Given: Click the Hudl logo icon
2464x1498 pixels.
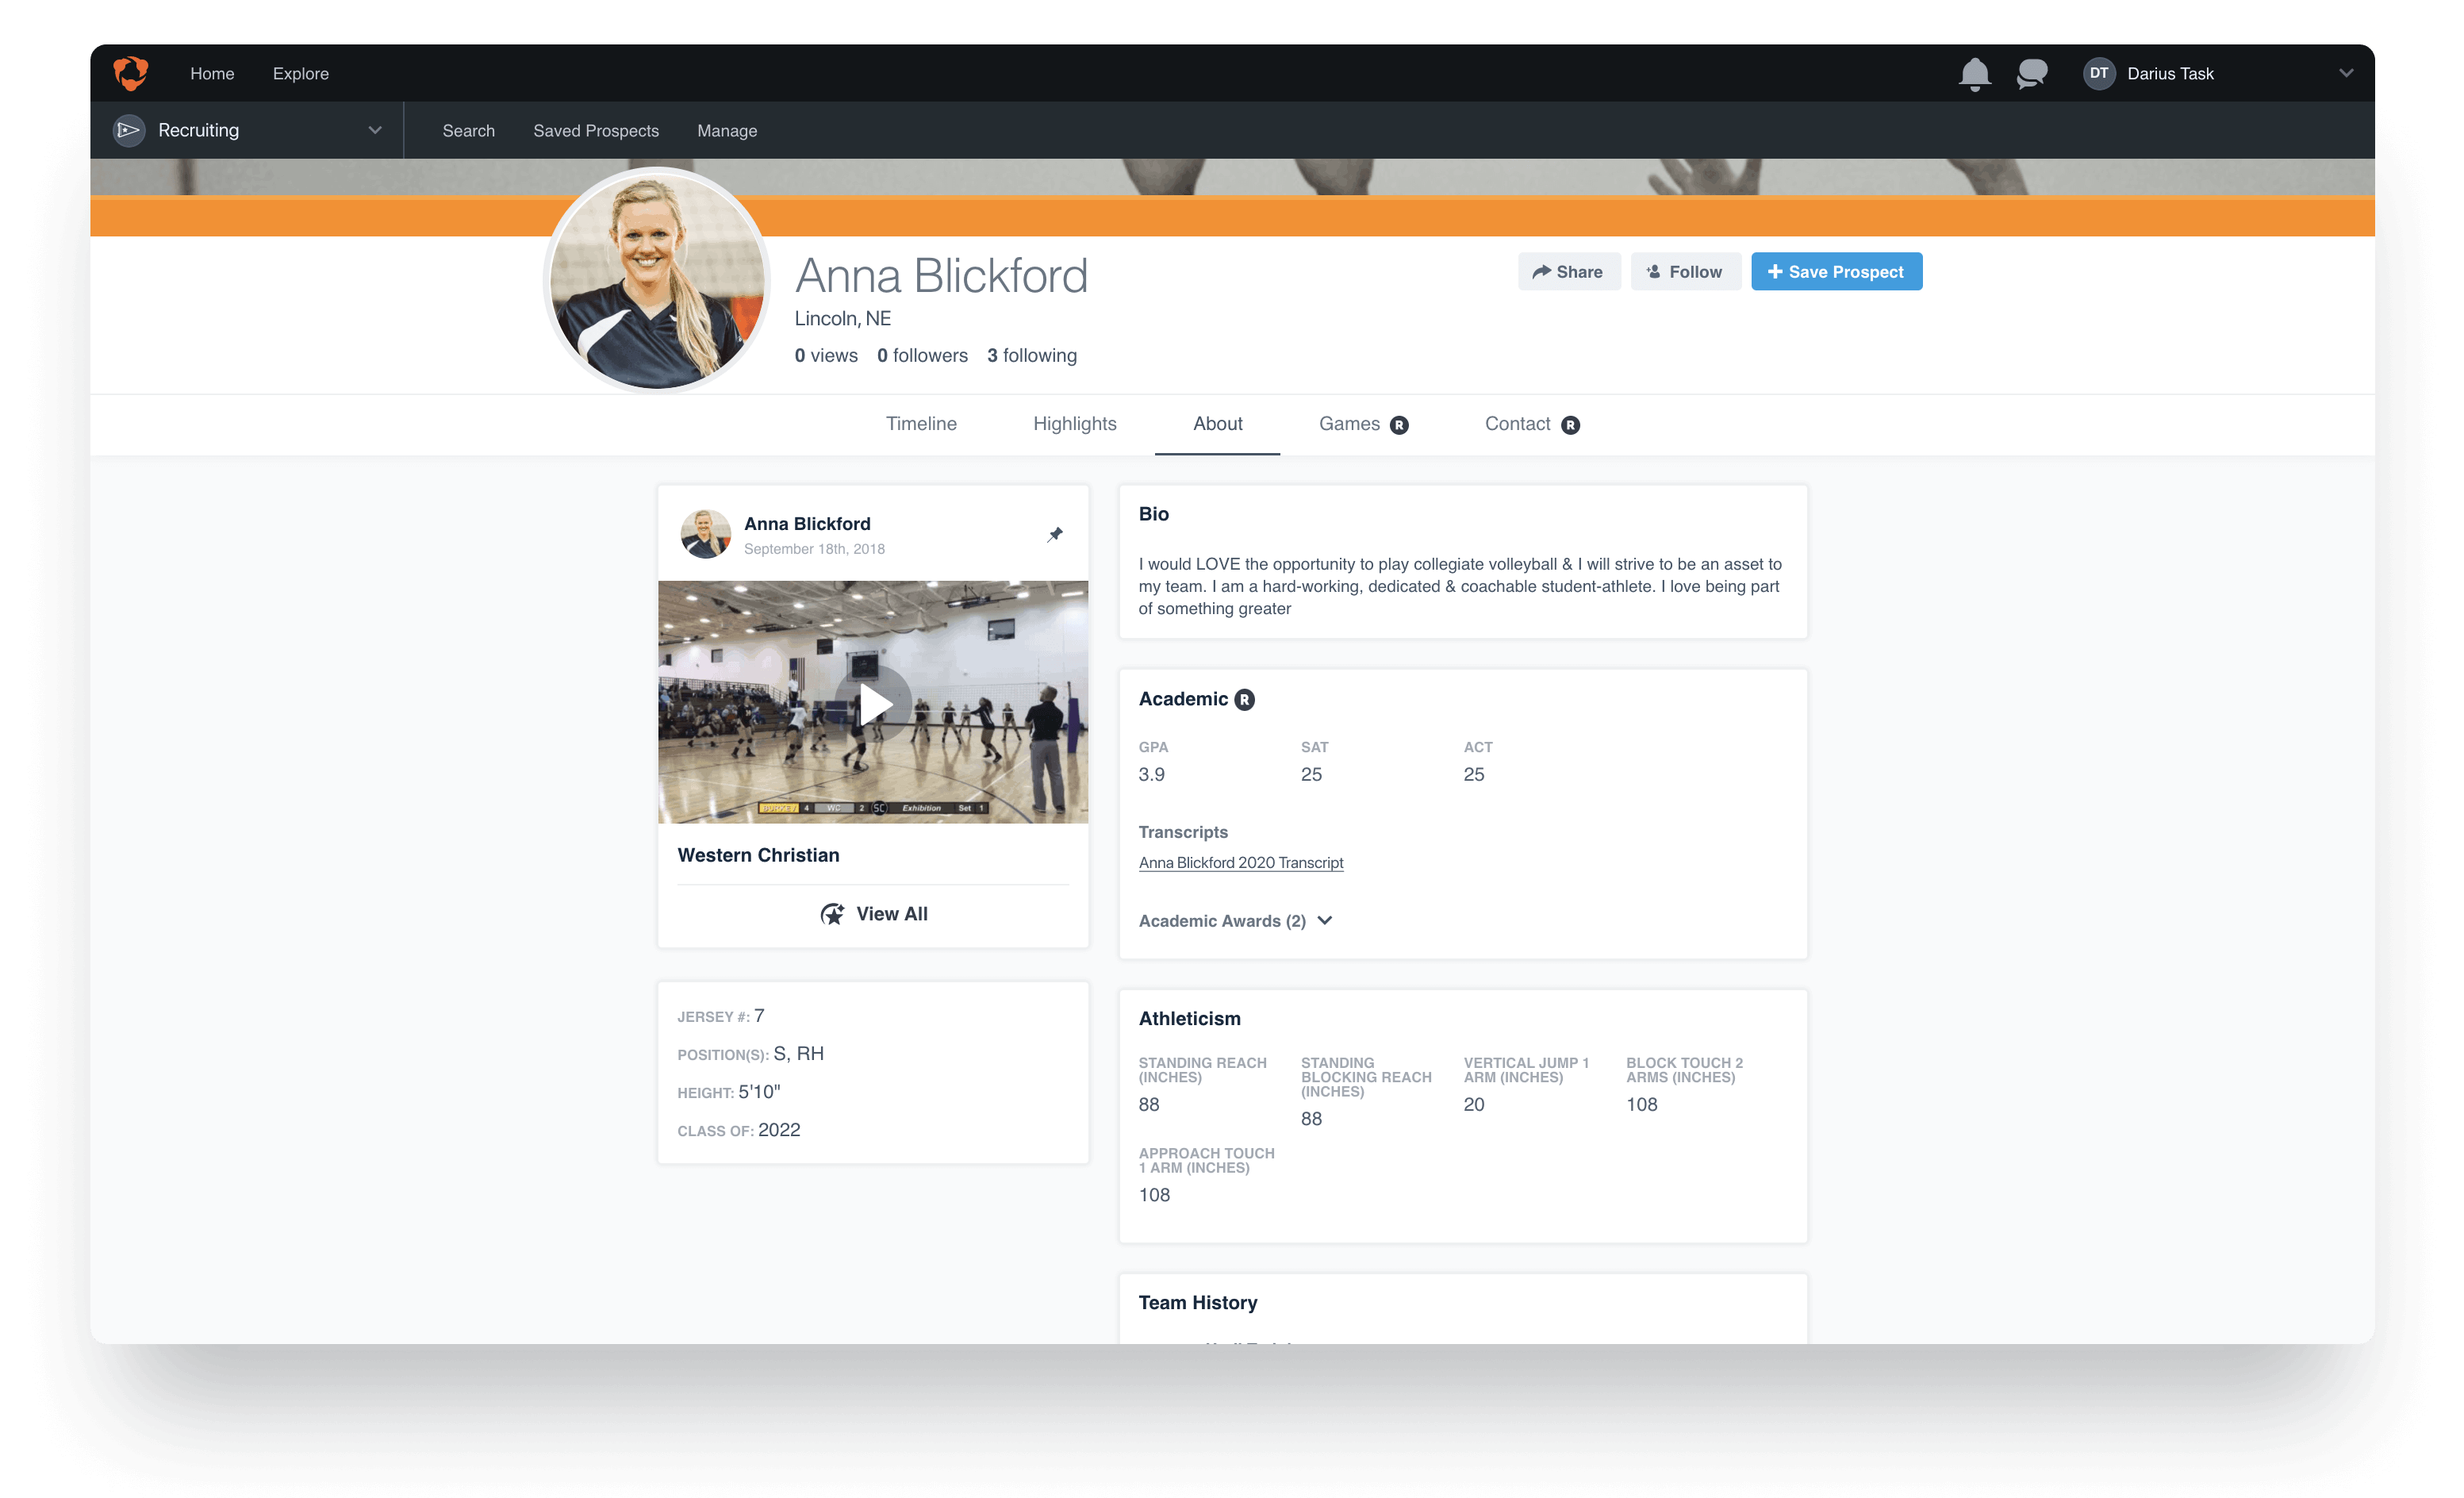Looking at the screenshot, I should pos(131,73).
